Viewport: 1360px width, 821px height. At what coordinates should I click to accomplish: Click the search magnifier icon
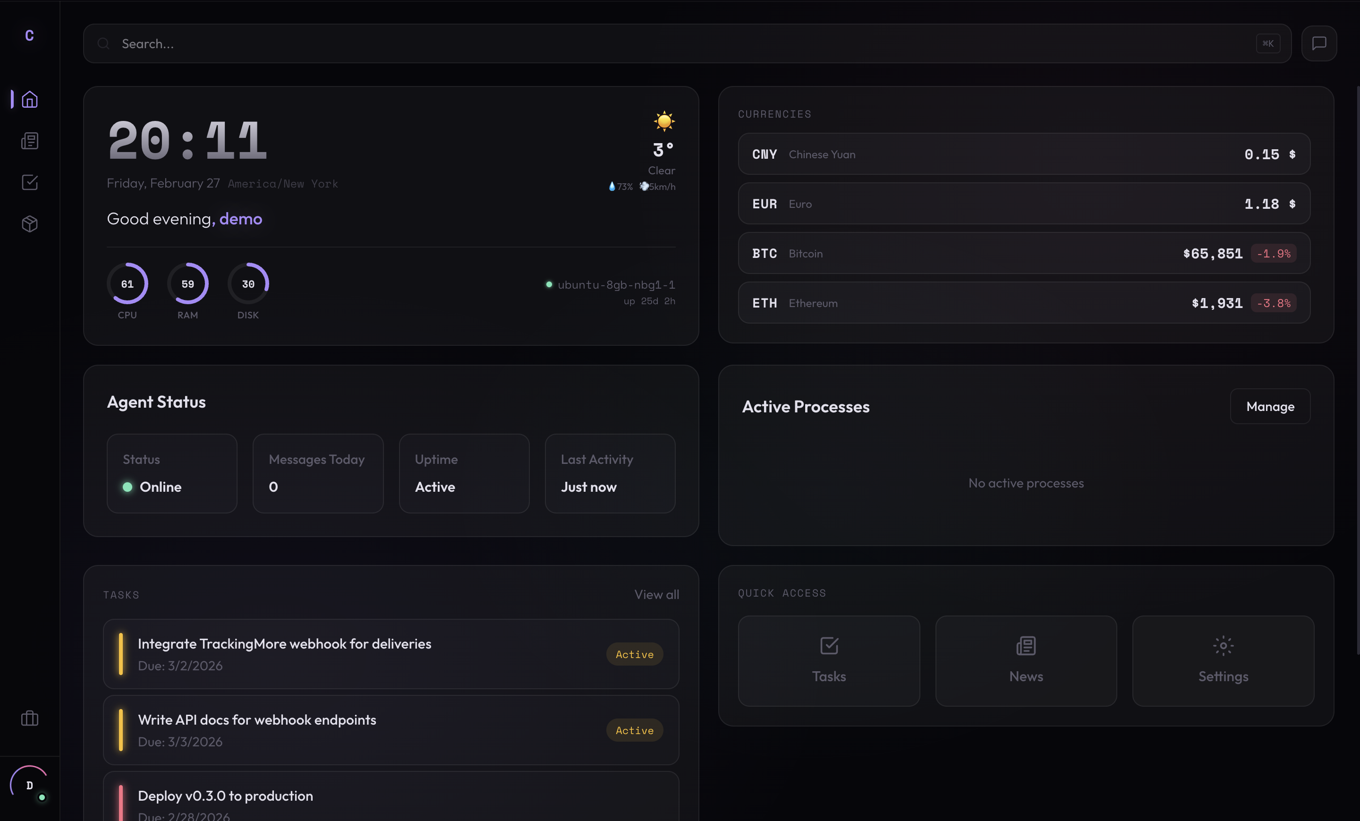[103, 43]
